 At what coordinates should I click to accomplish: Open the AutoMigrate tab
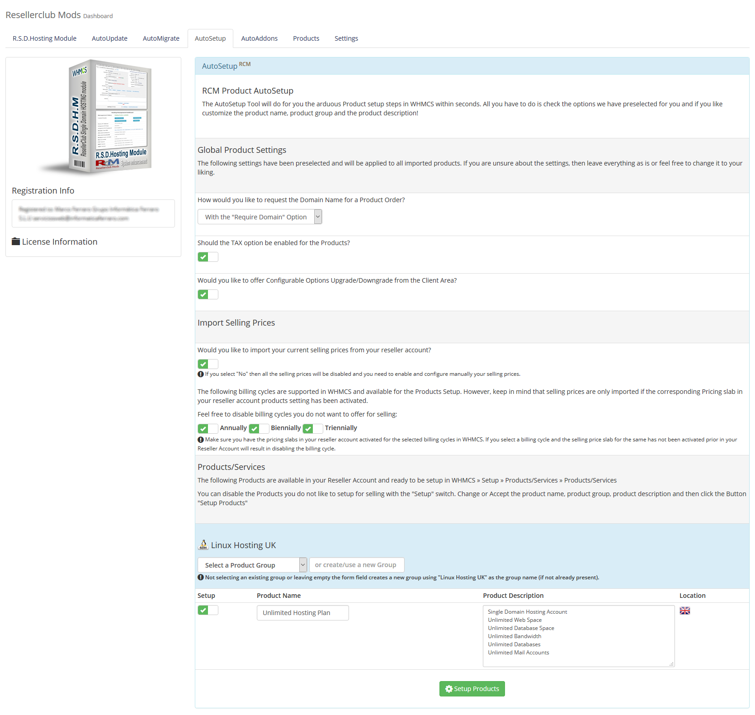tap(161, 38)
